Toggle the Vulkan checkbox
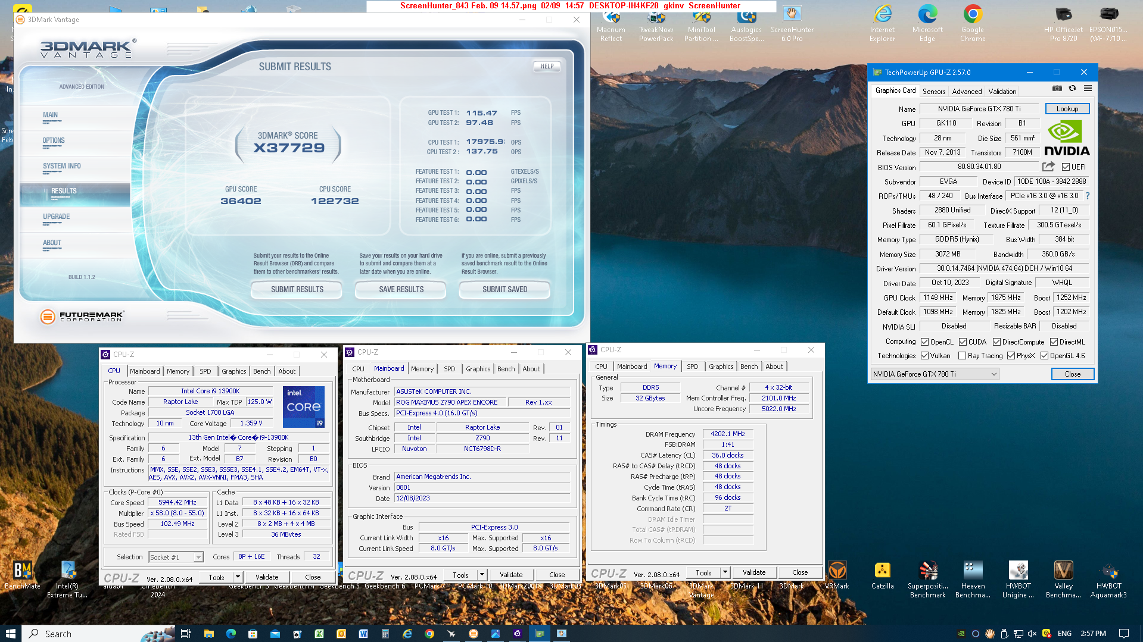 [x=924, y=356]
